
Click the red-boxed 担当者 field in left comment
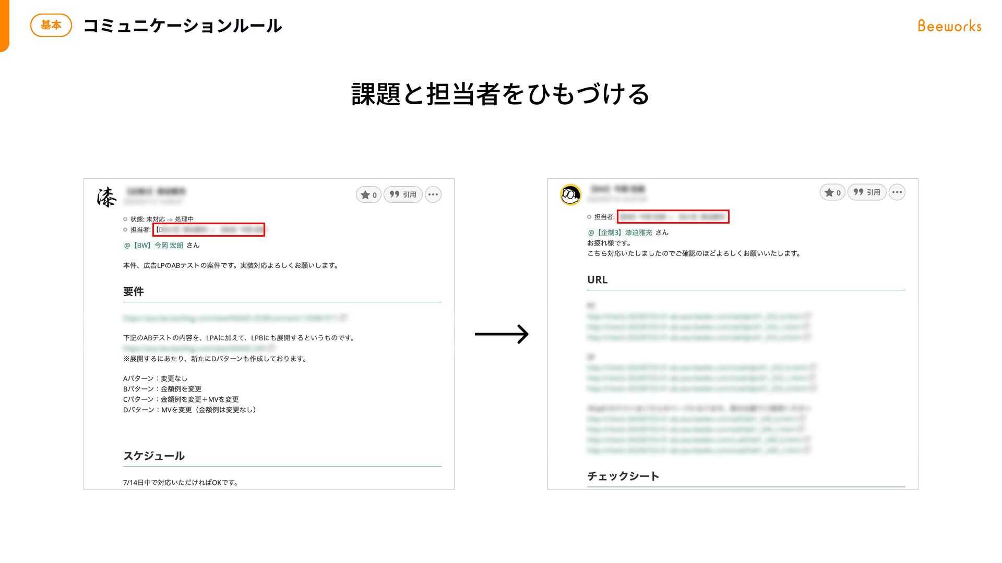(x=209, y=230)
